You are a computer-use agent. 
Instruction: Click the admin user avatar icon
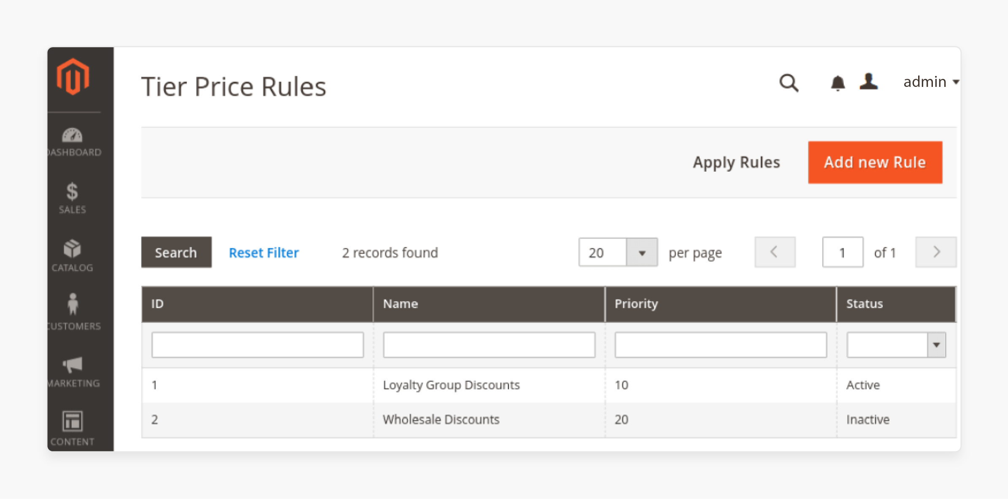(x=869, y=81)
